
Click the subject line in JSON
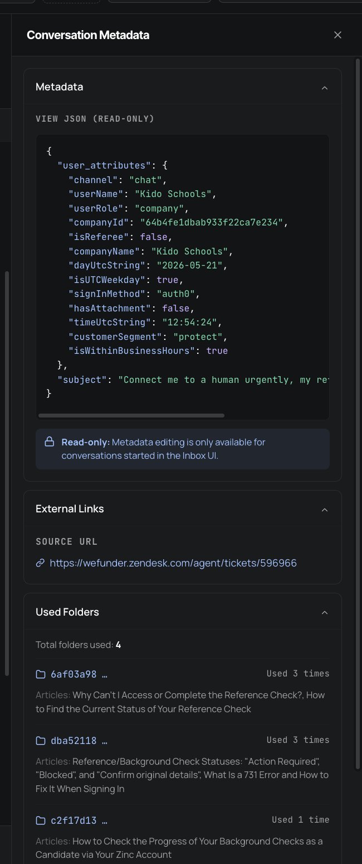[x=193, y=380]
